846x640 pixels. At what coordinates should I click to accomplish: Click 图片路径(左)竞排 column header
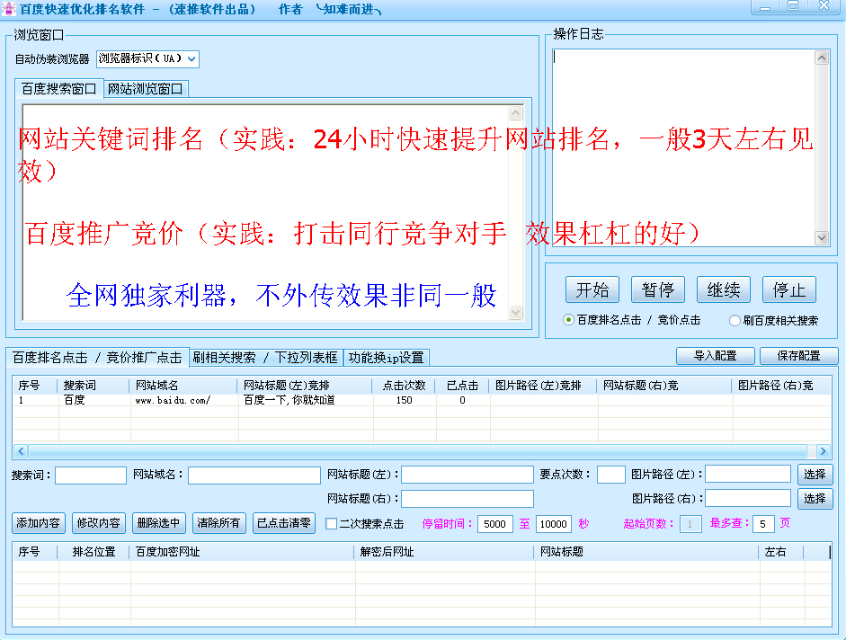point(543,386)
